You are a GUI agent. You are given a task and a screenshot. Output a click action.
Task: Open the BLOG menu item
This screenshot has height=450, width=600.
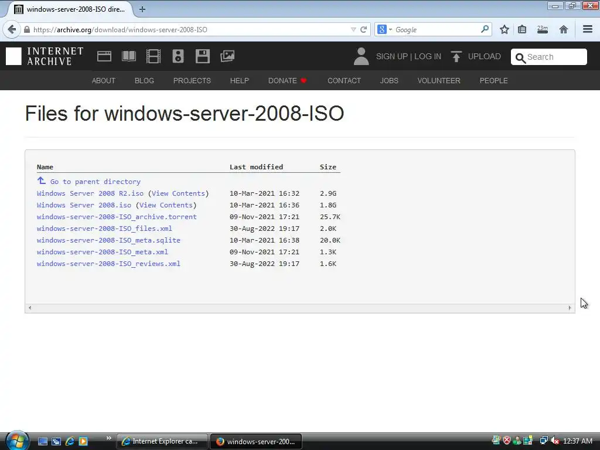(144, 81)
